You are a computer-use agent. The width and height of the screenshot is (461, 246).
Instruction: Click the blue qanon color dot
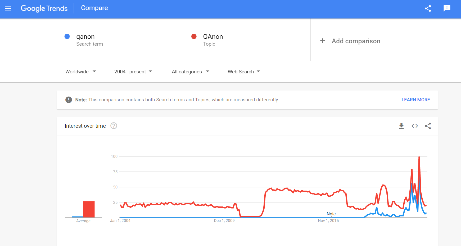tap(67, 36)
